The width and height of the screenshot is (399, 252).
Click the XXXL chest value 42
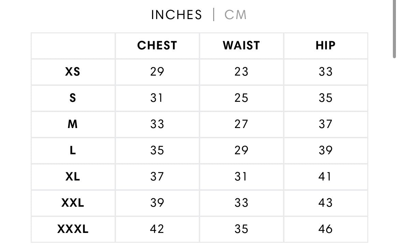pos(157,229)
